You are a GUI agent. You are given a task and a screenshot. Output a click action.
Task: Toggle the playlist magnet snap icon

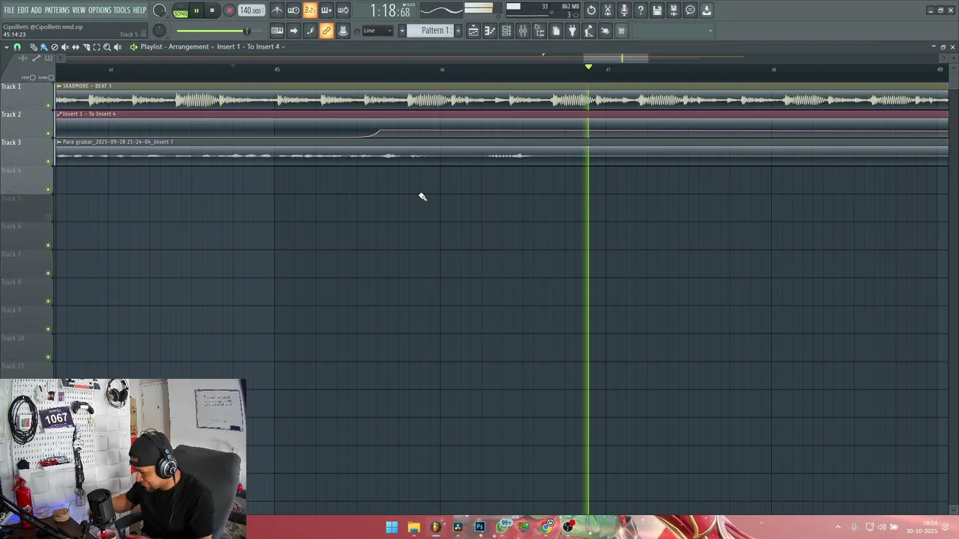tap(17, 47)
